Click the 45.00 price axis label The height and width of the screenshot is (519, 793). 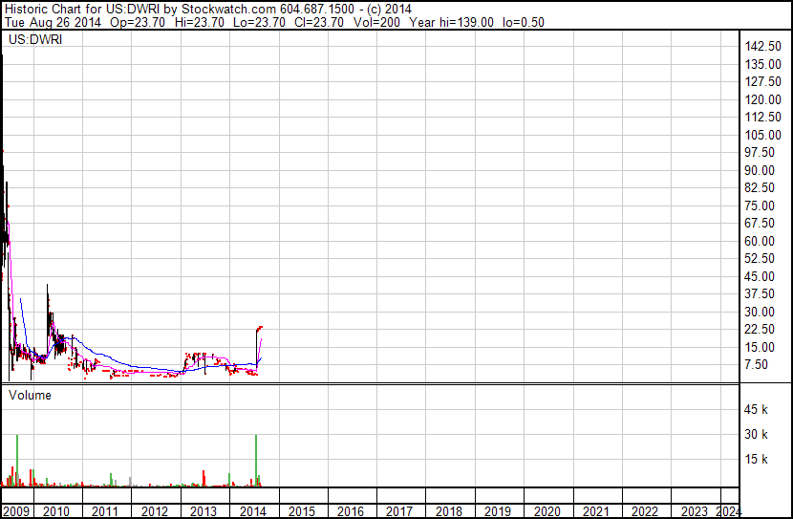[760, 276]
